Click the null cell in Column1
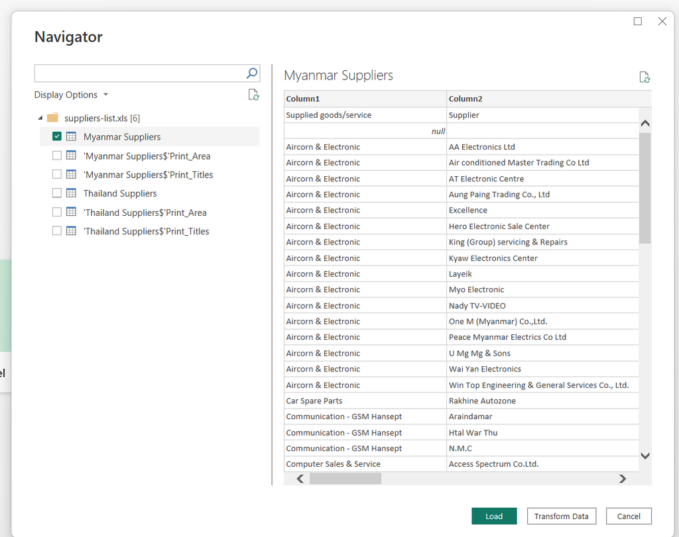The height and width of the screenshot is (537, 679). [365, 131]
